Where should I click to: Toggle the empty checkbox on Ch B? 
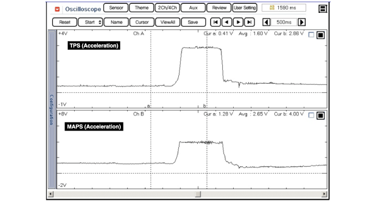pos(311,116)
